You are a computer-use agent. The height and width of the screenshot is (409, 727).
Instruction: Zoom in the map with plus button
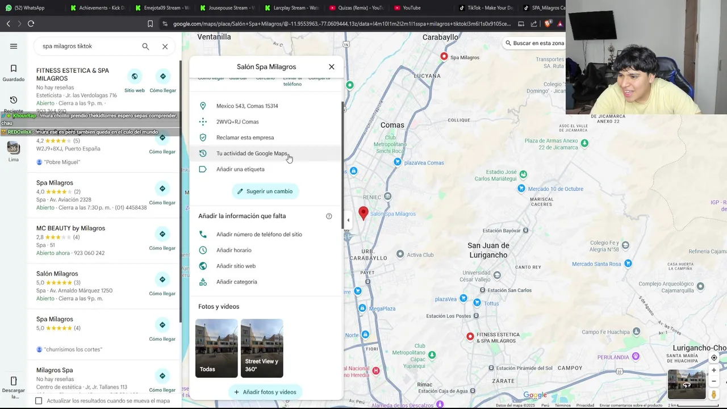pos(714,370)
